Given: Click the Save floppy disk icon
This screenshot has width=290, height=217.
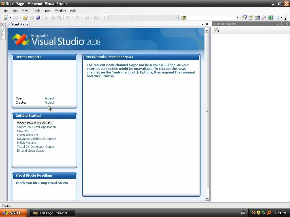Looking at the screenshot, I should (32, 18).
